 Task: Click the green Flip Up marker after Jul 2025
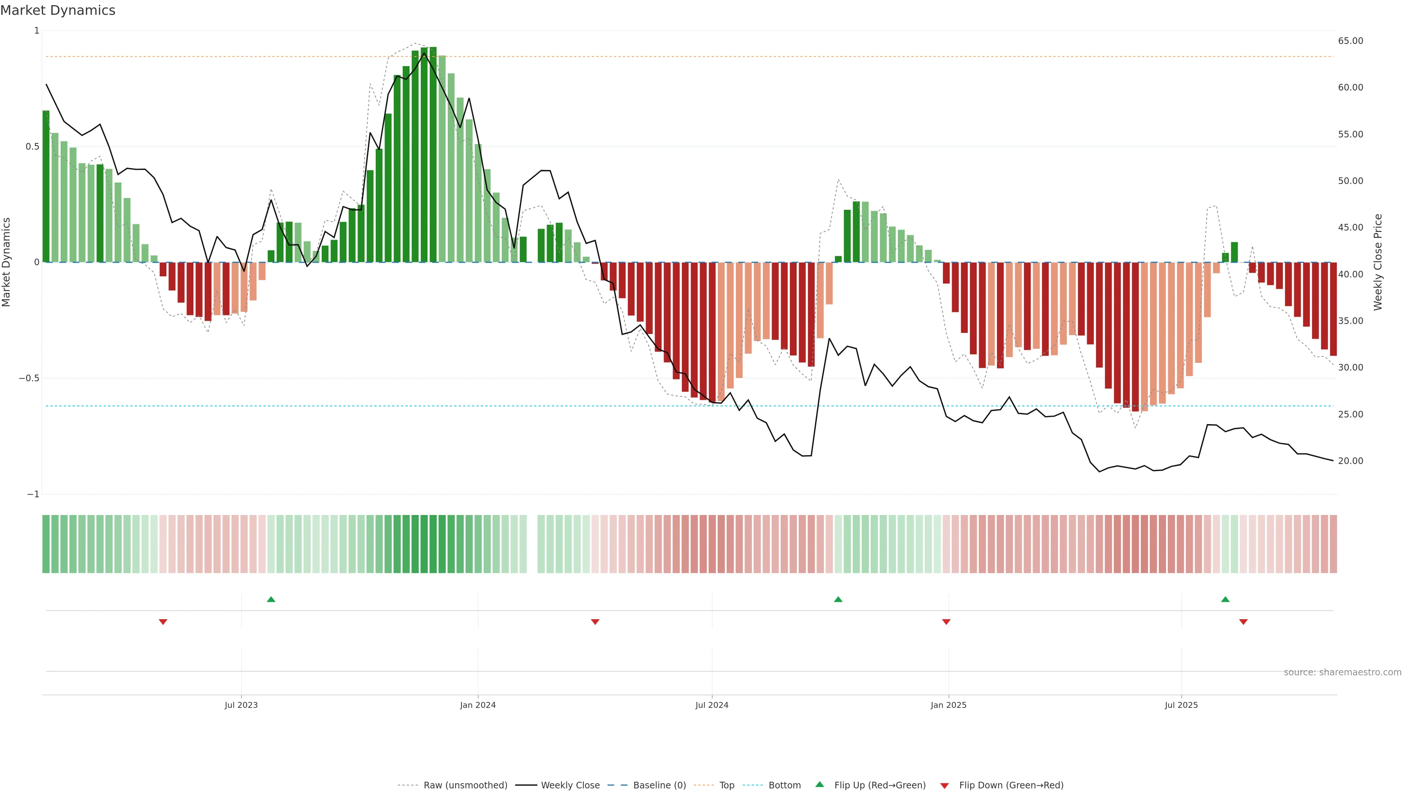pos(1225,599)
